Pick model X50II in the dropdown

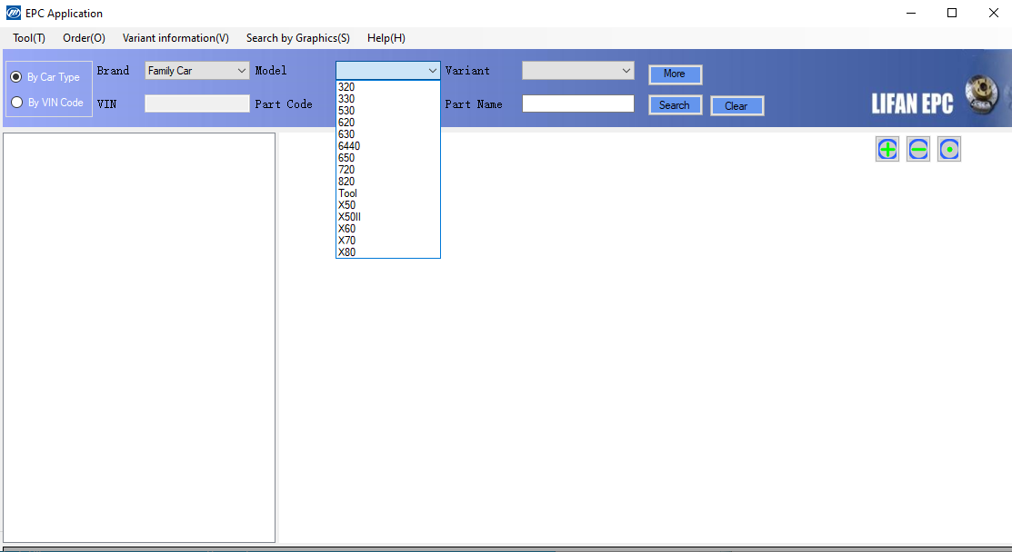tap(388, 216)
